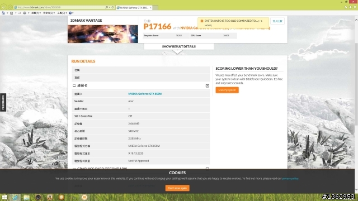Image resolution: width=358 pixels, height=201 pixels.
Task: Refresh the page with the reload icon
Action: coord(112,7)
